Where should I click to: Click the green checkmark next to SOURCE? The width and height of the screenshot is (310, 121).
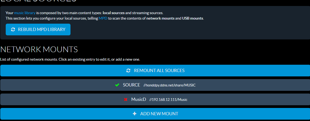tap(117, 85)
